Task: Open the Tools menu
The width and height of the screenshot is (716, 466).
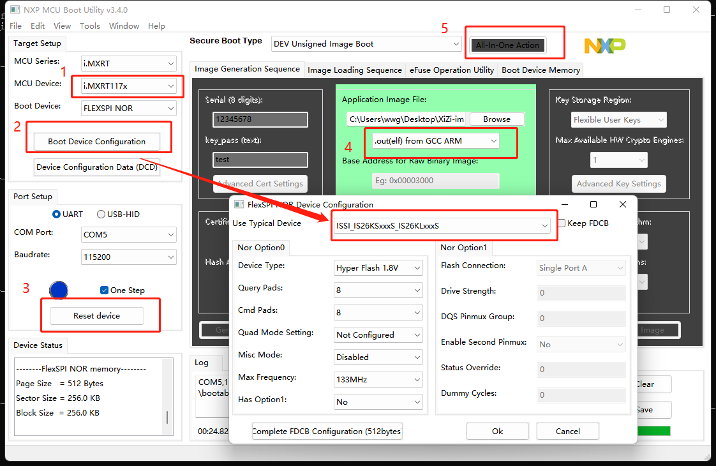Action: pos(89,26)
